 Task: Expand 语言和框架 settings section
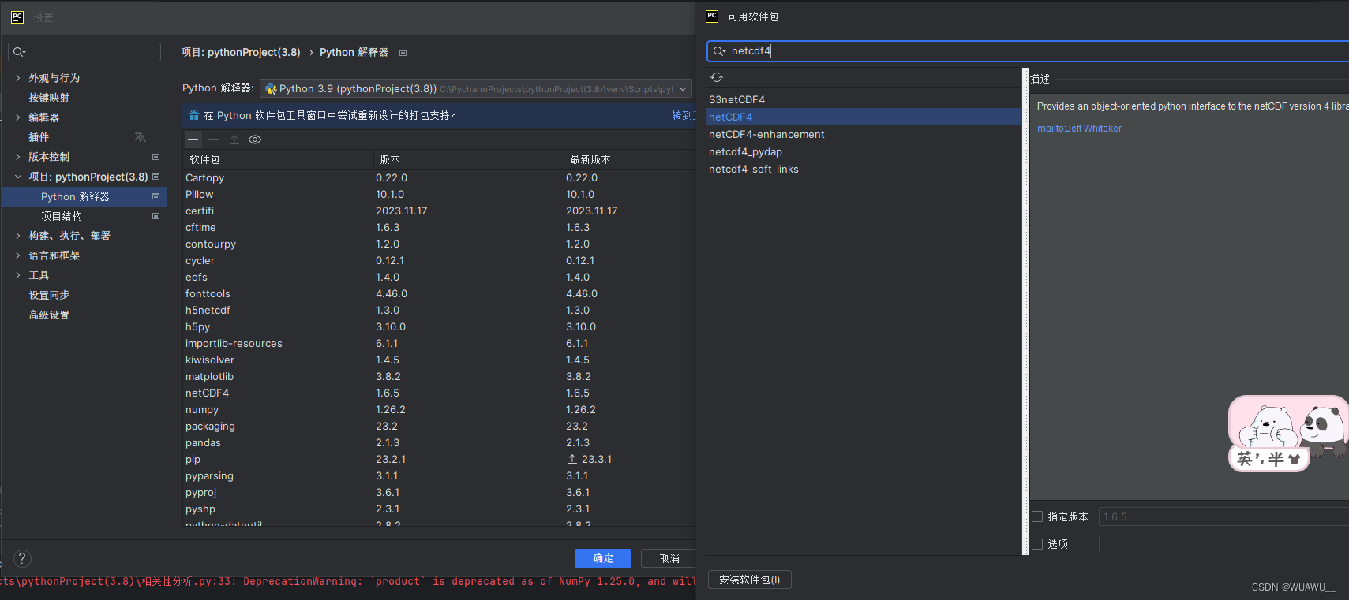18,255
